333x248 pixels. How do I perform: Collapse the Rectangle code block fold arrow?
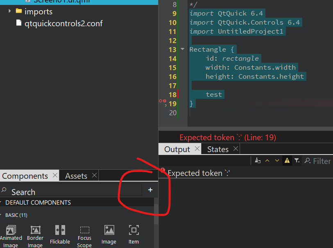pos(182,50)
